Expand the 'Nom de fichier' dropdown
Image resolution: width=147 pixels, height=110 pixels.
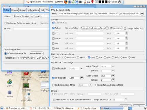point(107,28)
